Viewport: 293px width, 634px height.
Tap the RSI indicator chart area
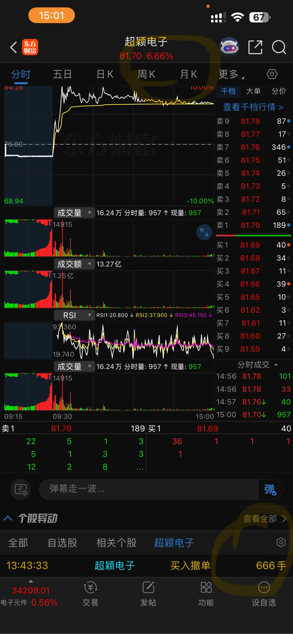(109, 341)
